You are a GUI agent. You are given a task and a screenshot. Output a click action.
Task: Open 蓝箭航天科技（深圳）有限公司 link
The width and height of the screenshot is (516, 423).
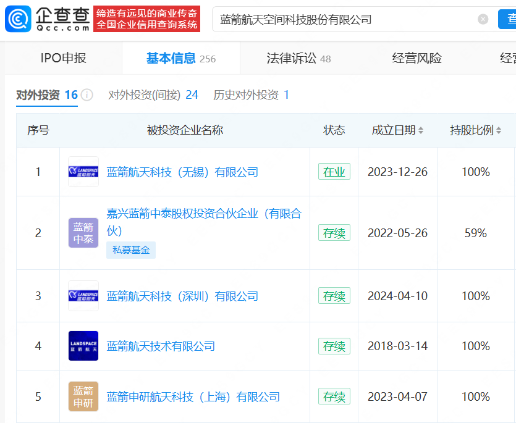point(182,296)
